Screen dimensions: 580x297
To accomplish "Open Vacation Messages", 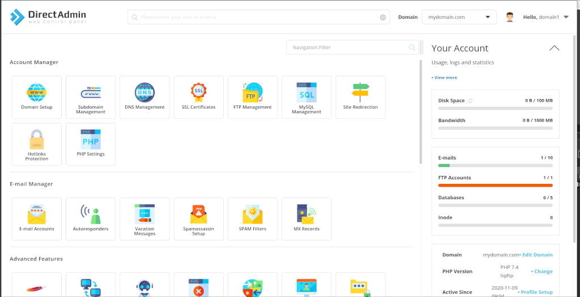I will pyautogui.click(x=144, y=219).
